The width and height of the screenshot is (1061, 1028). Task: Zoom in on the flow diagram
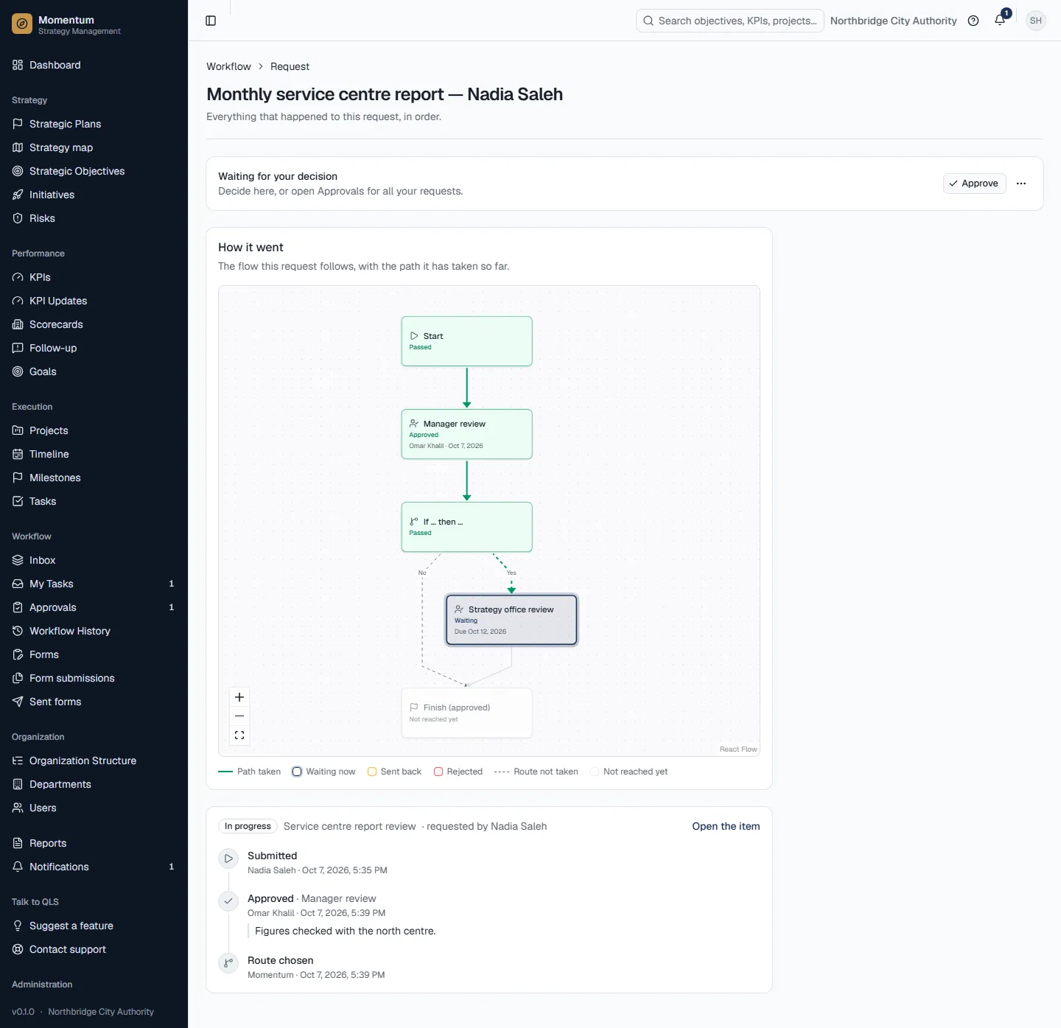pos(239,697)
